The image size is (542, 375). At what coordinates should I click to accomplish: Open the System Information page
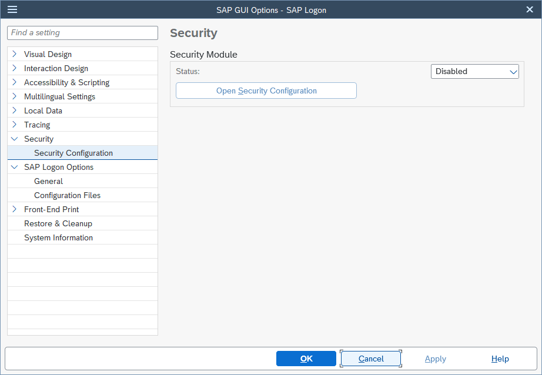coord(58,237)
